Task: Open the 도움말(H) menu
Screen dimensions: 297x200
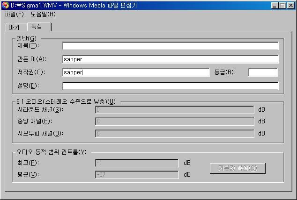Action: pos(43,14)
